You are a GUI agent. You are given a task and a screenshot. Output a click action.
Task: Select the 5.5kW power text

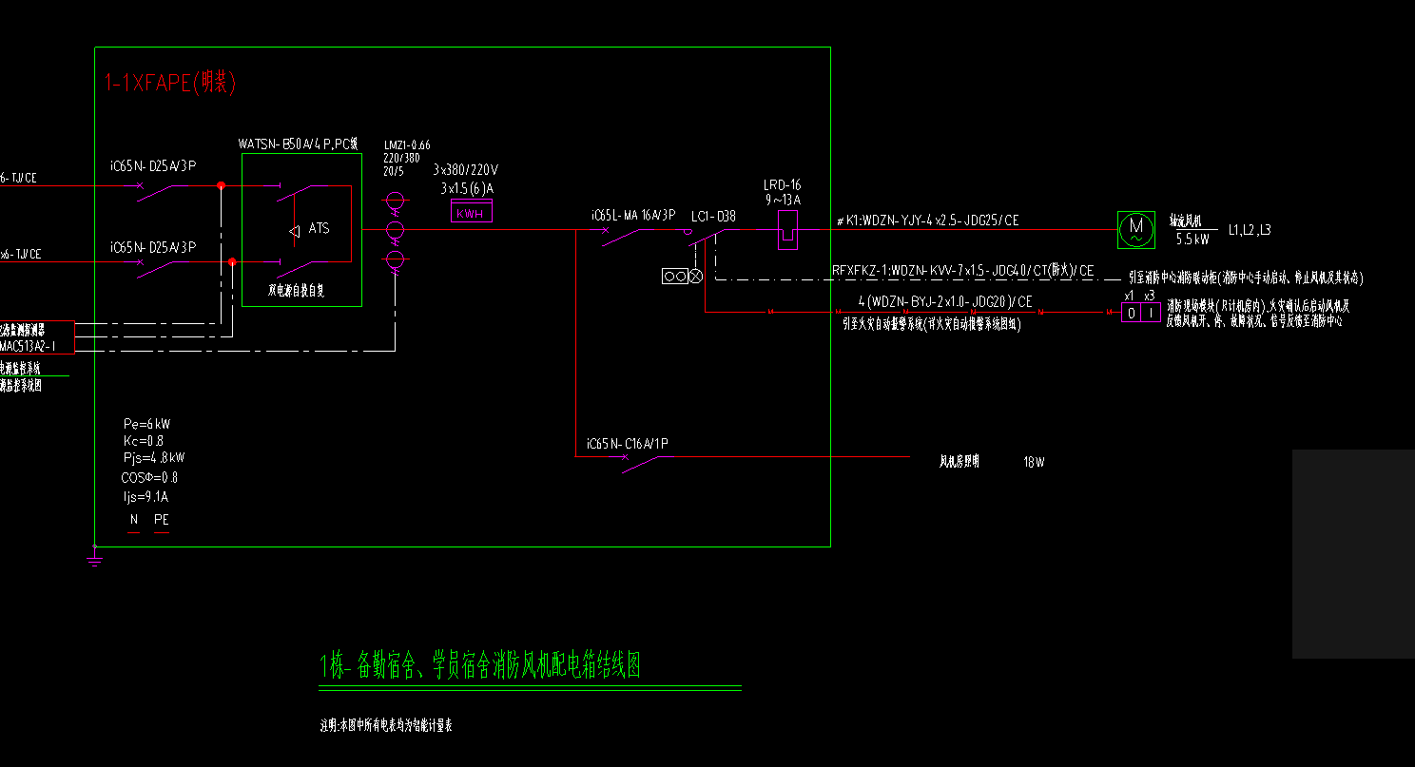click(1192, 239)
